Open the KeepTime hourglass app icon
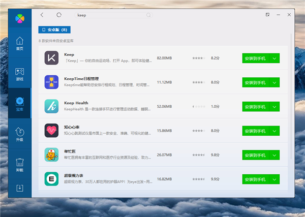305x217 pixels. [51, 82]
